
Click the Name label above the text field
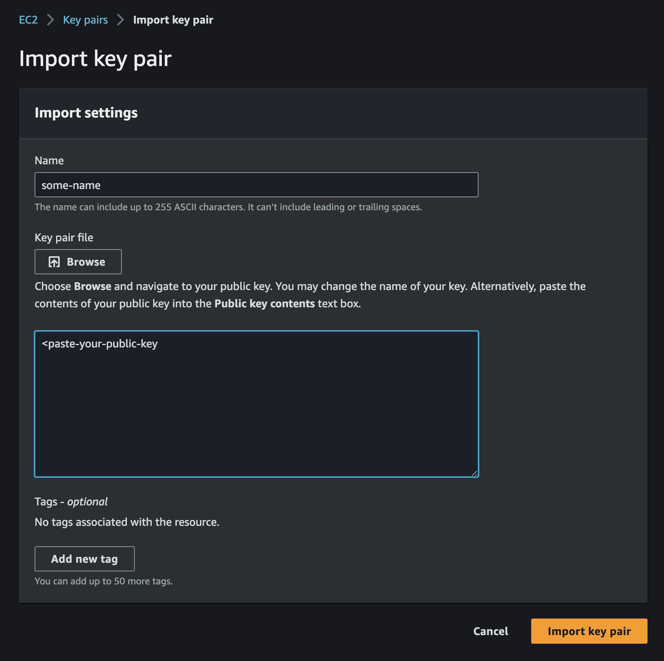[49, 160]
